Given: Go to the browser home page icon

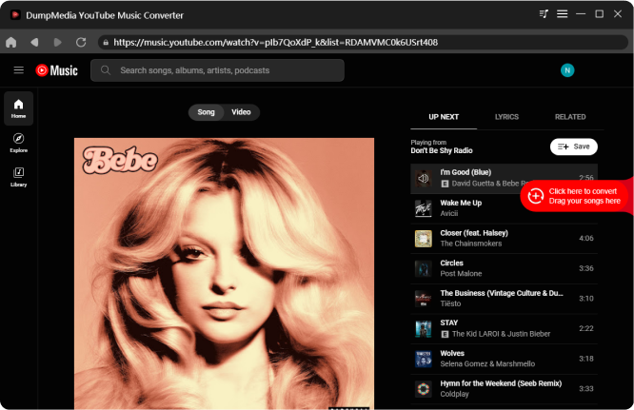Looking at the screenshot, I should click(10, 42).
